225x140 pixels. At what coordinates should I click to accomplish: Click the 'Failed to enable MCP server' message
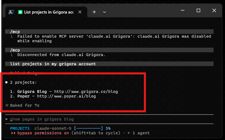(114, 38)
